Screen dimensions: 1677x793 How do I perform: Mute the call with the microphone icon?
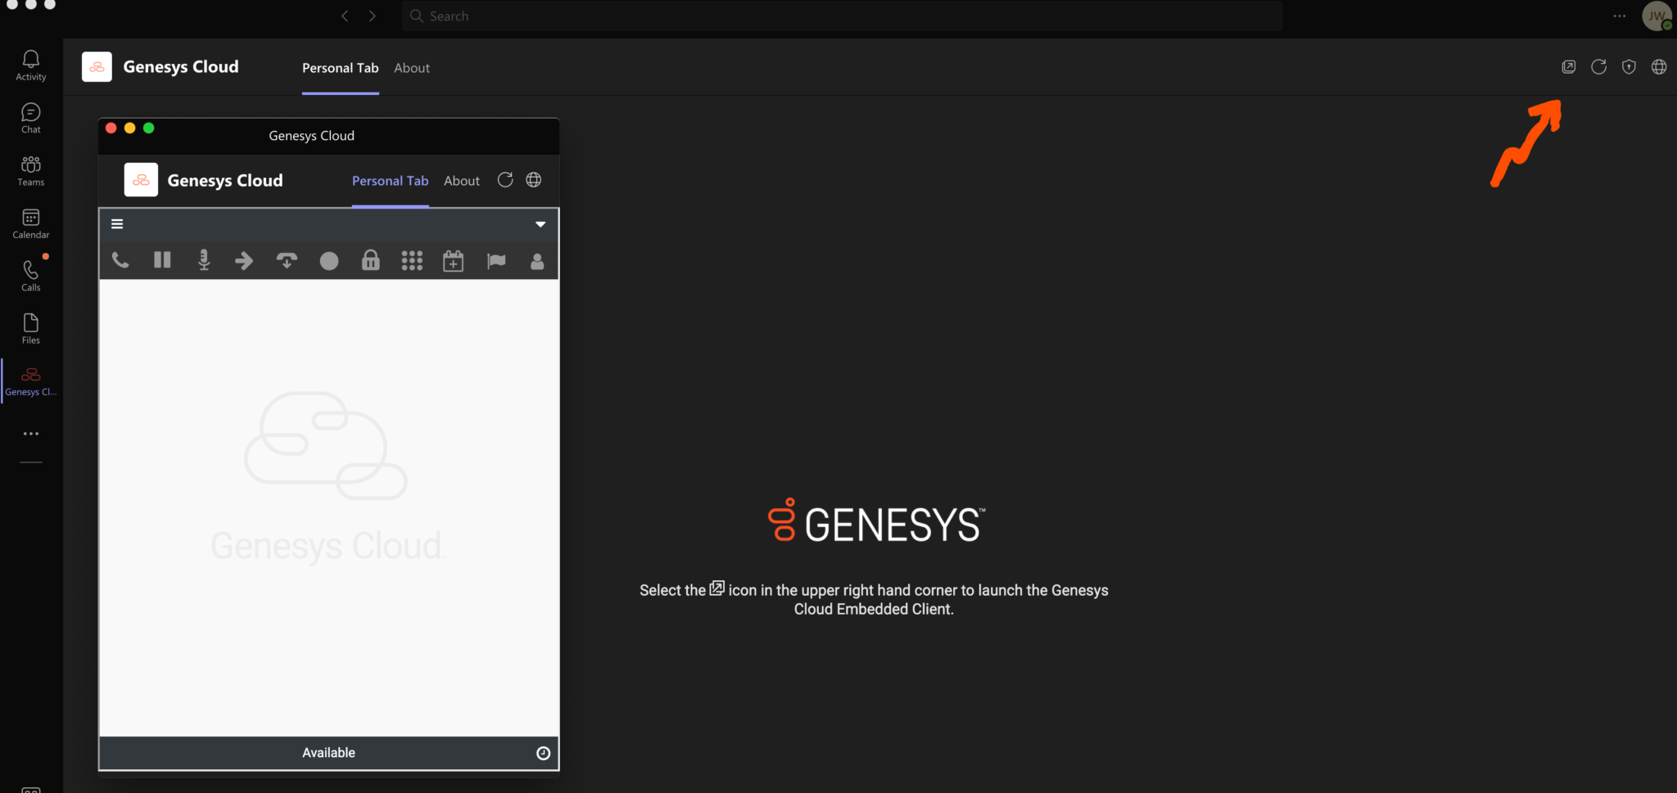203,260
